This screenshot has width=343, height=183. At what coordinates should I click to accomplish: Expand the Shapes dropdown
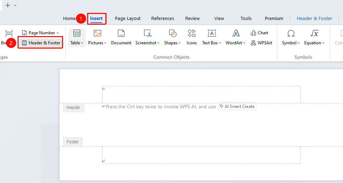tap(180, 43)
